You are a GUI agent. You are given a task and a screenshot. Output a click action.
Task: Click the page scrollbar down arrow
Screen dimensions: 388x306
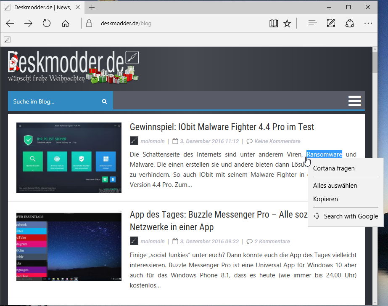pos(375,302)
